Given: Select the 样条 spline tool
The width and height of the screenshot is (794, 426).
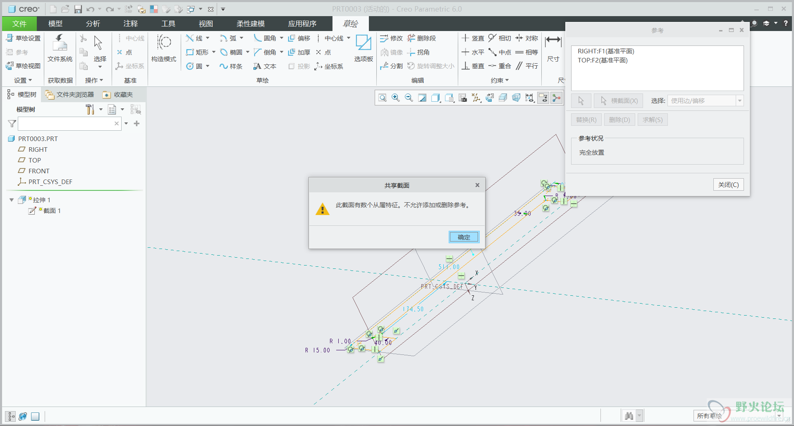Looking at the screenshot, I should point(231,66).
